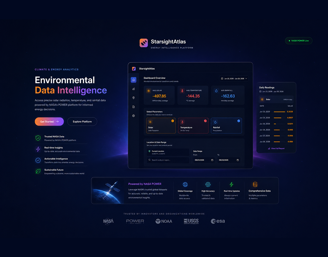Image resolution: width=328 pixels, height=257 pixels.
Task: Click the Dashboard Overview heading
Action: point(154,78)
